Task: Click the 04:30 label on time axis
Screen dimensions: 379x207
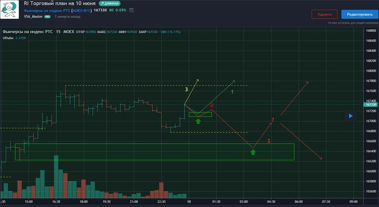Action: pyautogui.click(x=271, y=202)
